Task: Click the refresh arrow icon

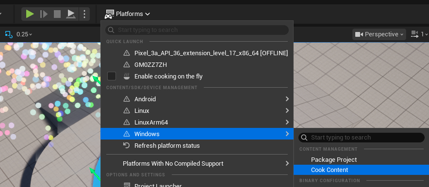Action: pos(126,145)
